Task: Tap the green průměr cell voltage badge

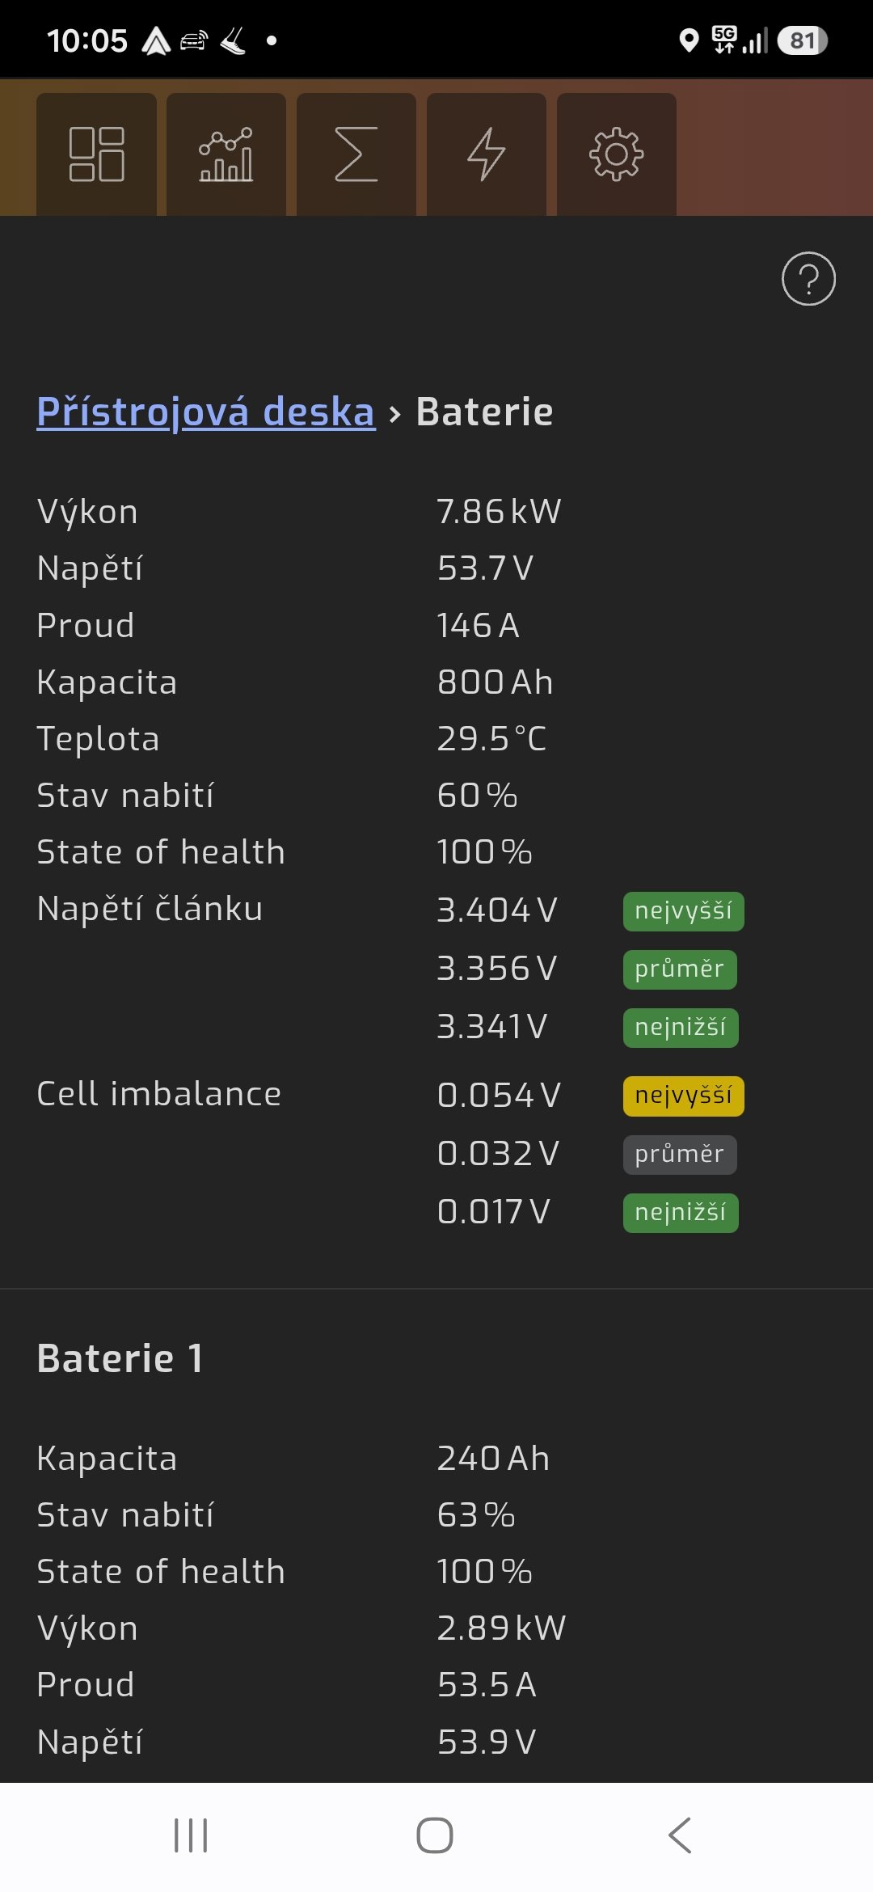Action: 680,969
